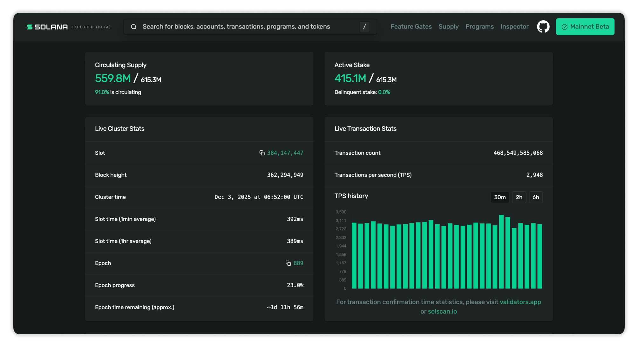Go to the Supply page
This screenshot has height=347, width=638.
[x=448, y=27]
